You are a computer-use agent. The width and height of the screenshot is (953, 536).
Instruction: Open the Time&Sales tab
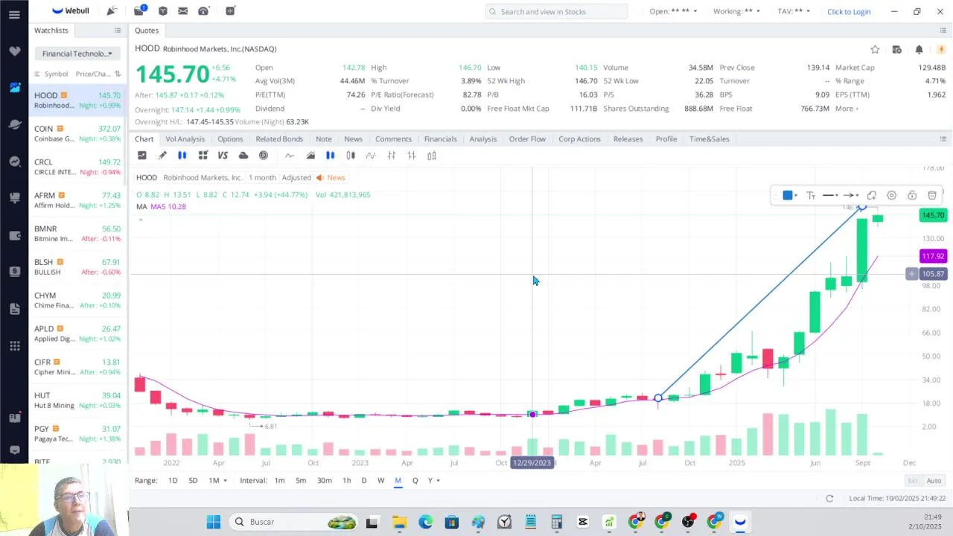point(709,139)
